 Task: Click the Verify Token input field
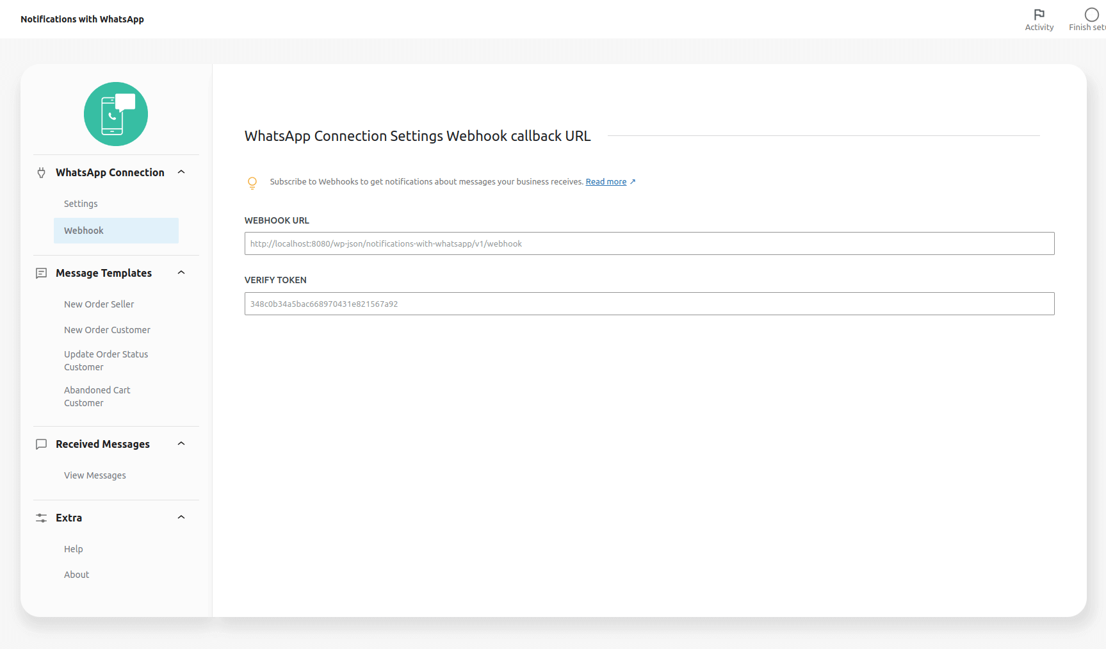click(649, 304)
